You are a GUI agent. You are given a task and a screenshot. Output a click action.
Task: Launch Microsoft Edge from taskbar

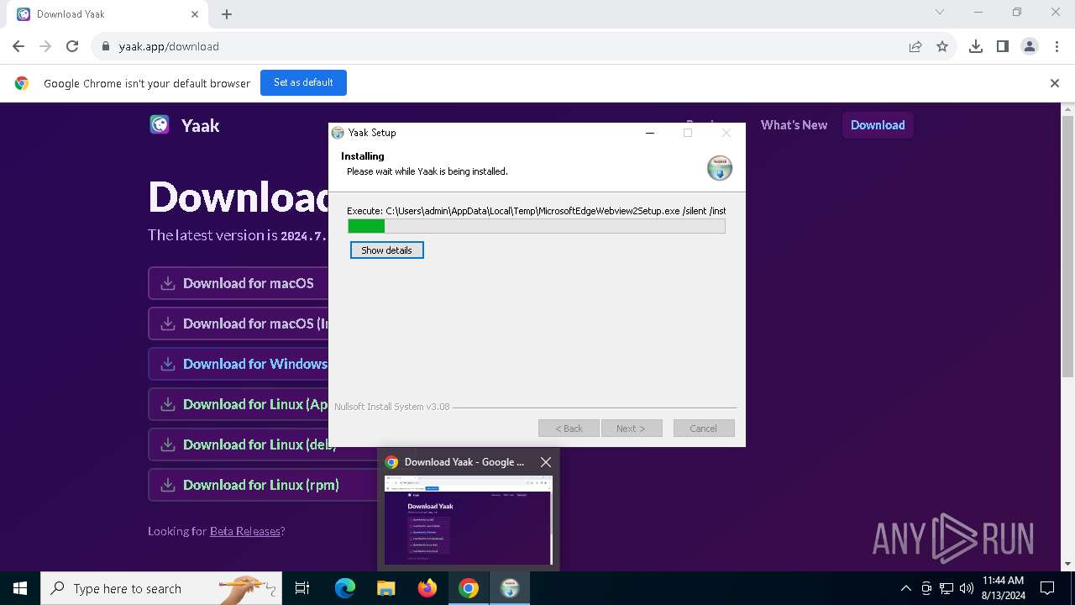pos(345,588)
